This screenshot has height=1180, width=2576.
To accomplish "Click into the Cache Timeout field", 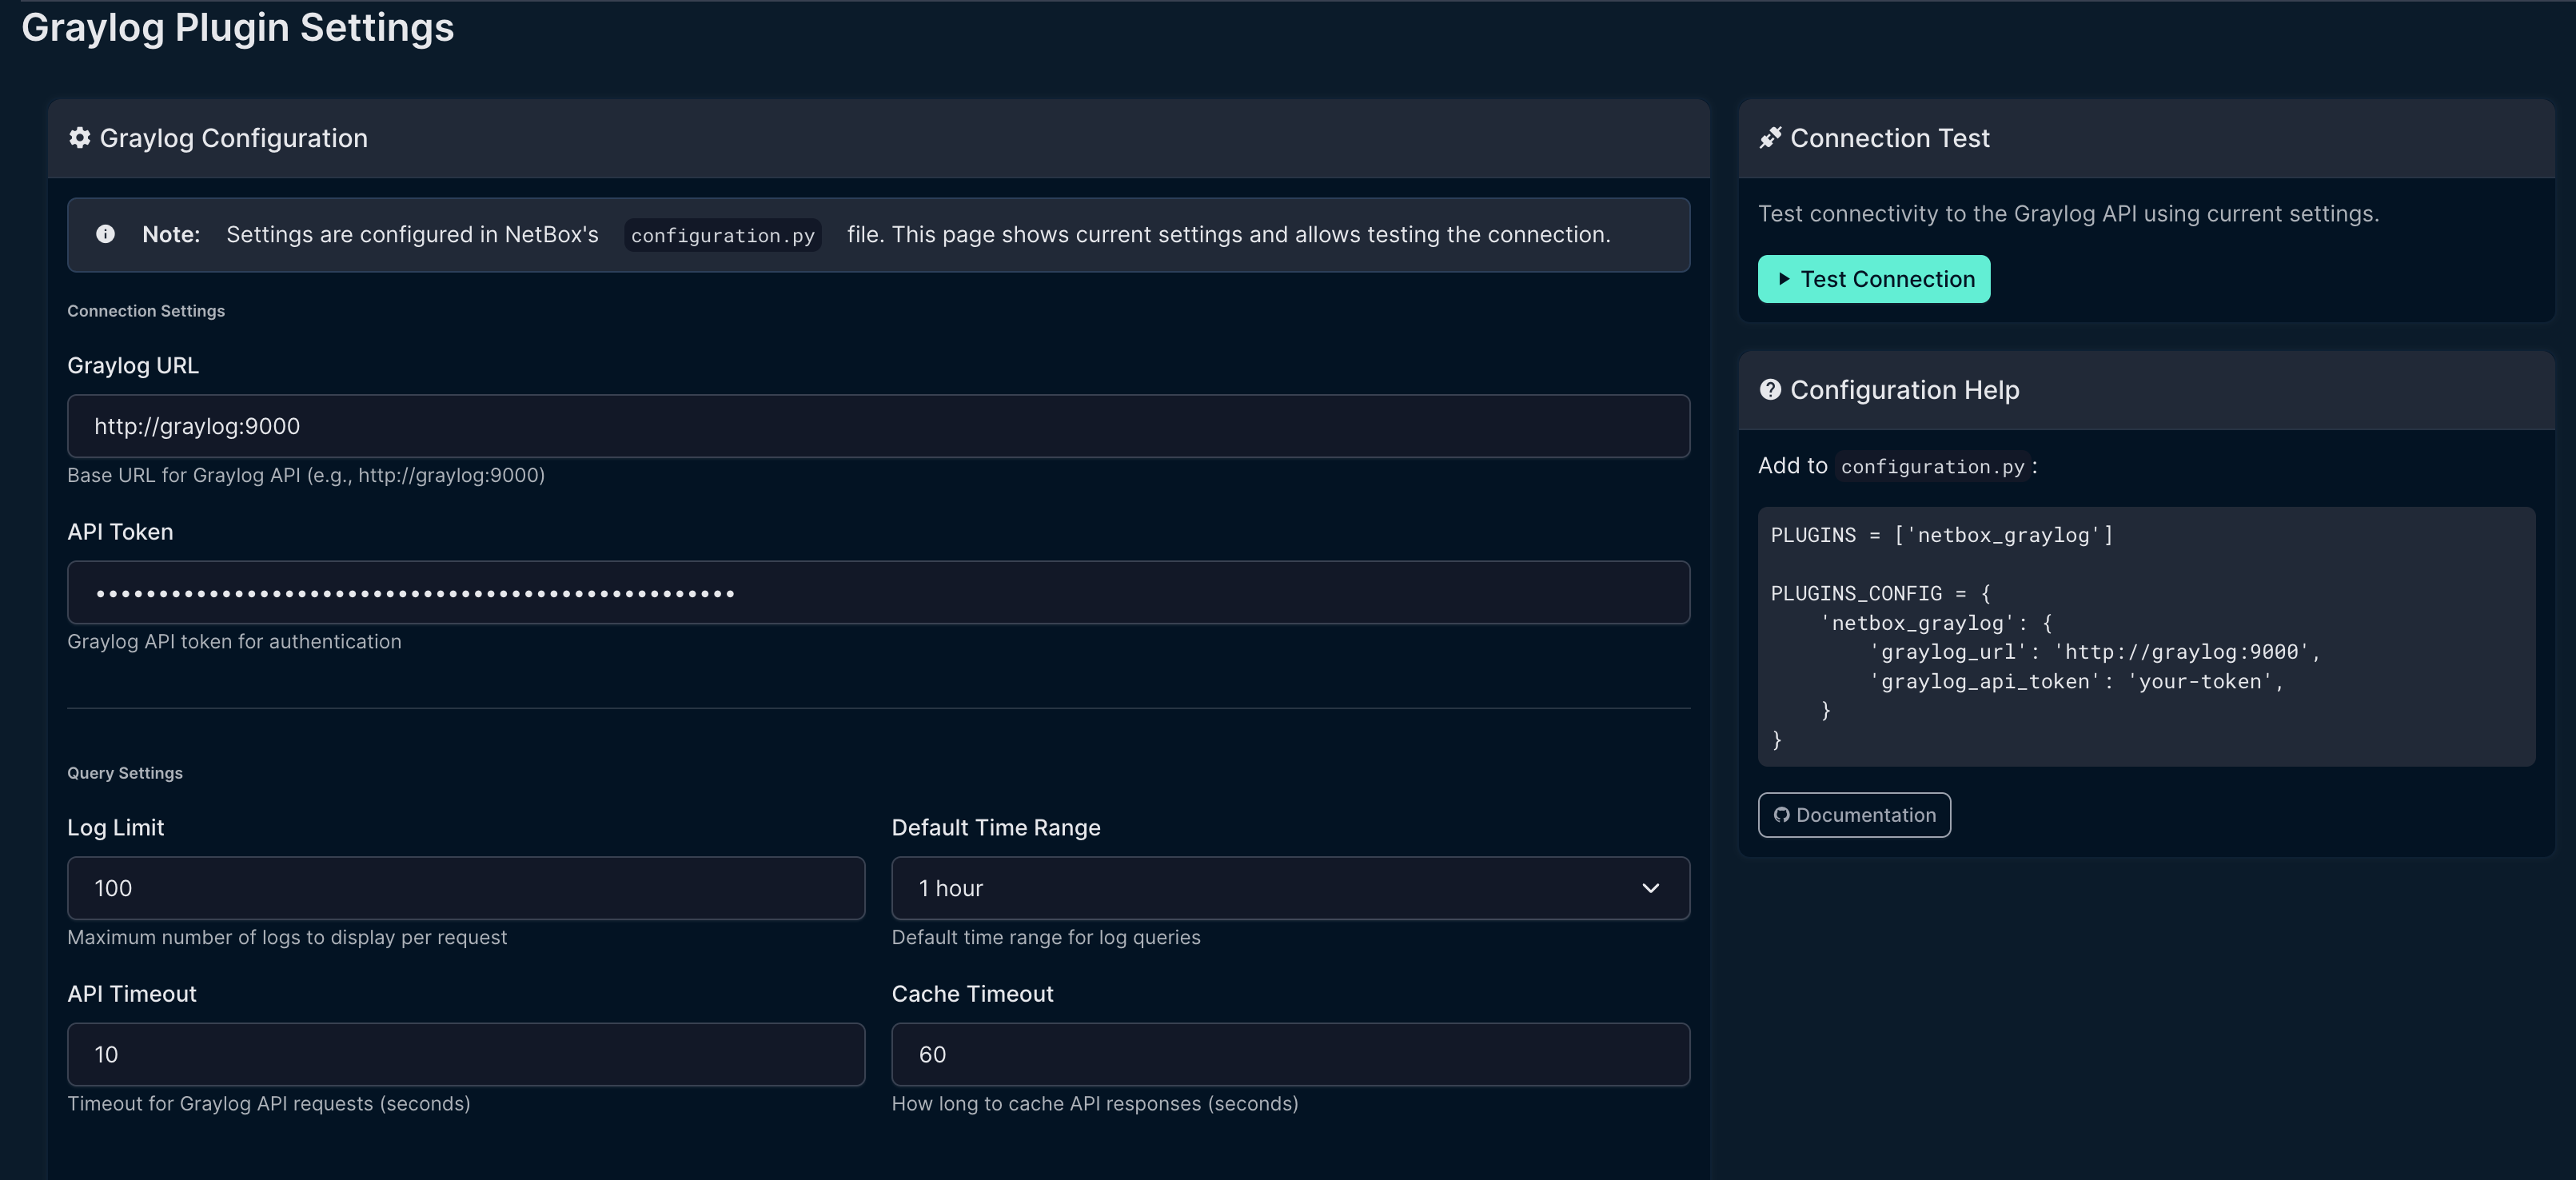I will 1290,1054.
